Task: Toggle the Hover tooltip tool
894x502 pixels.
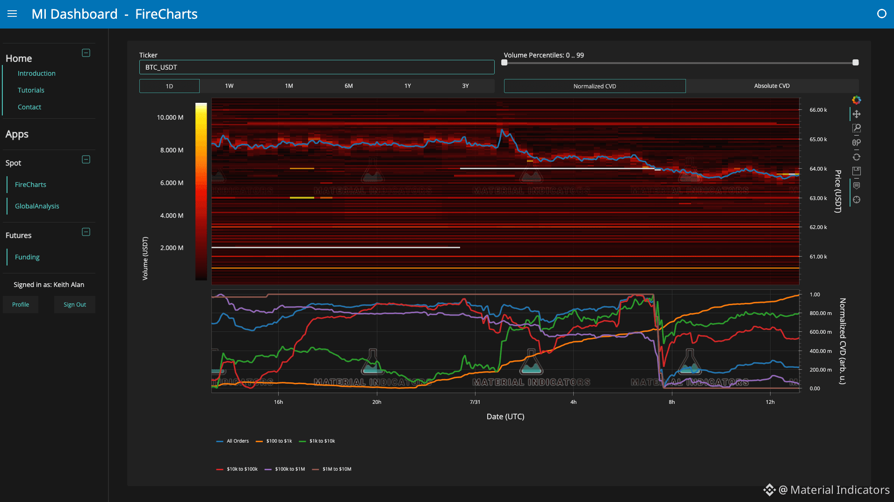Action: (856, 186)
